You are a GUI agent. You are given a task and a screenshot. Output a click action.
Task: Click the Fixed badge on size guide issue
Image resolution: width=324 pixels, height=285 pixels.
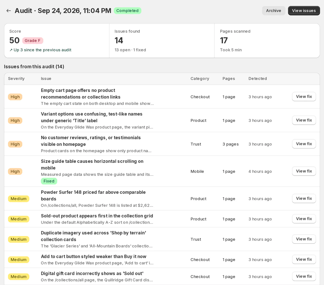point(49,181)
